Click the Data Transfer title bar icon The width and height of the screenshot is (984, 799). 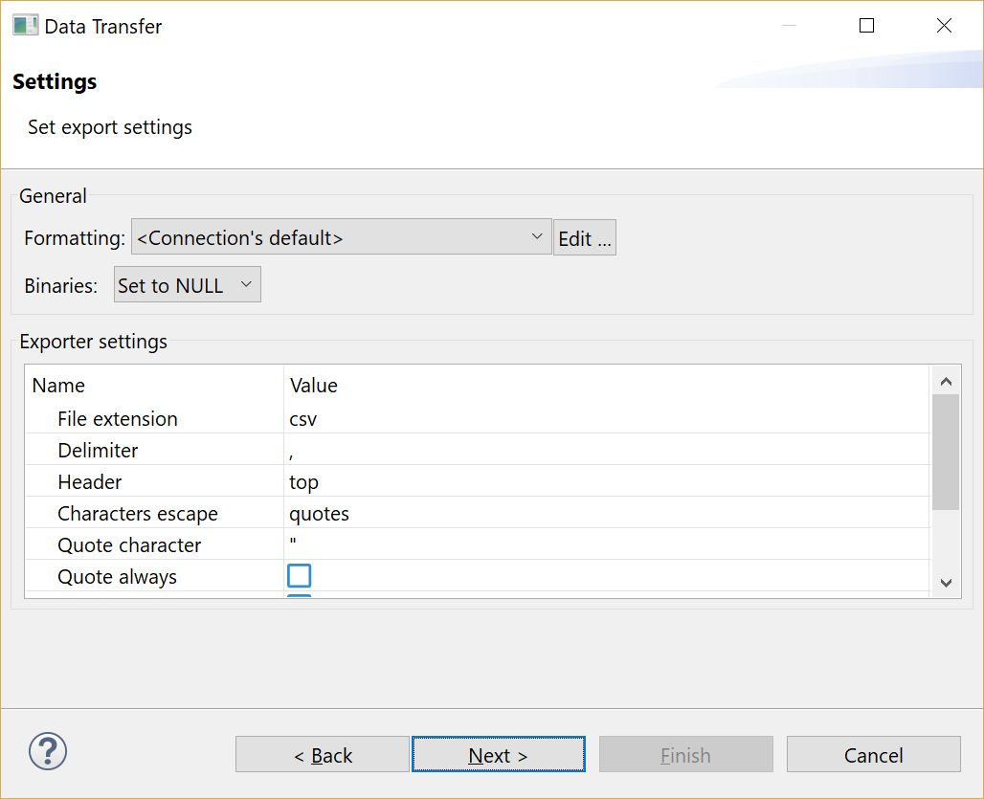pyautogui.click(x=25, y=25)
